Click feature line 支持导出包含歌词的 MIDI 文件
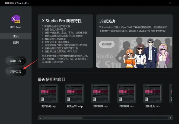The image size is (179, 124). click(x=59, y=52)
